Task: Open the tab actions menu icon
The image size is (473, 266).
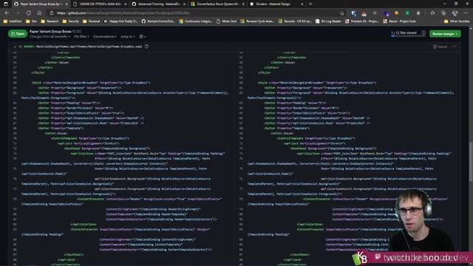Action: tap(6, 4)
